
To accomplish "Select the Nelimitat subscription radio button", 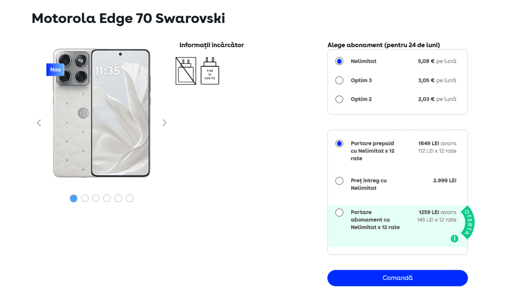I will [339, 61].
